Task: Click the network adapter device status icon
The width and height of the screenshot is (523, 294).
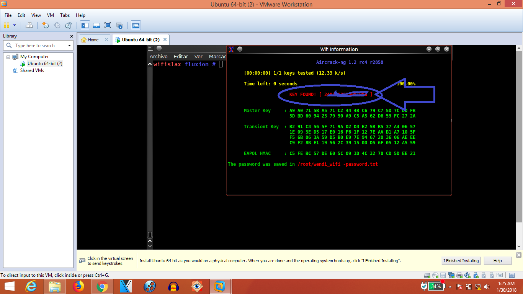Action: [451, 275]
